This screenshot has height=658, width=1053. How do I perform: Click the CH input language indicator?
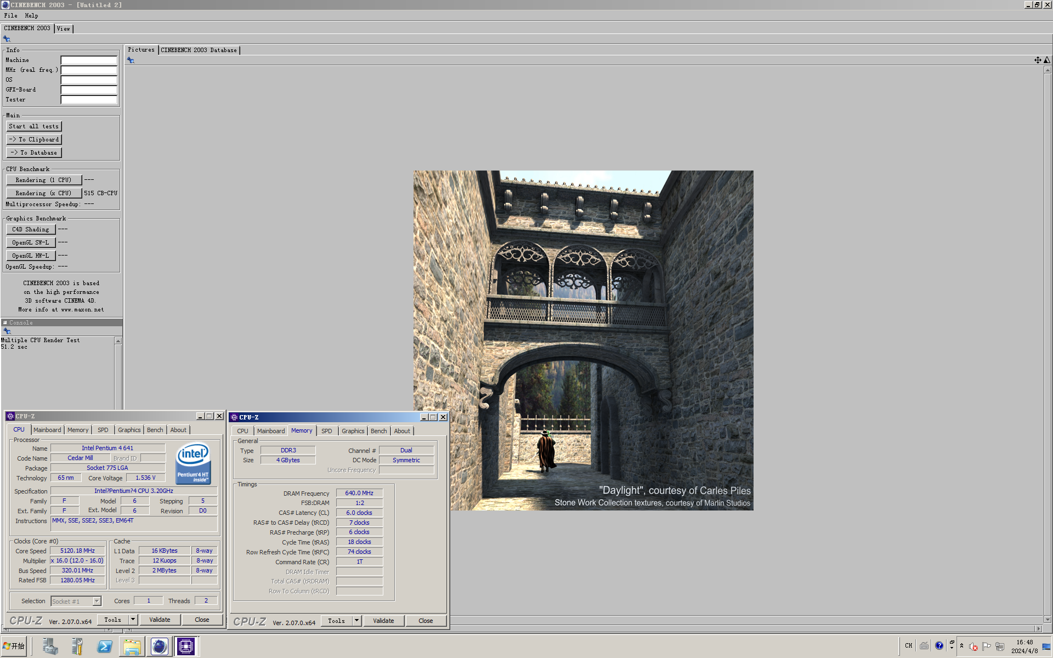coord(908,646)
